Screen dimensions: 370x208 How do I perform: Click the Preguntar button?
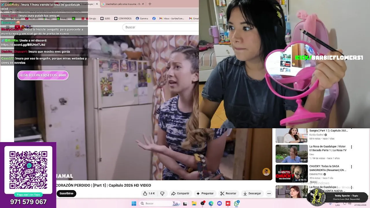click(x=205, y=194)
